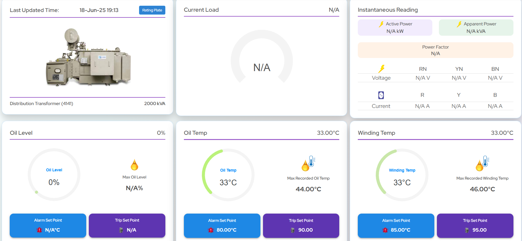Click the BN voltage N/A V value

(x=495, y=78)
